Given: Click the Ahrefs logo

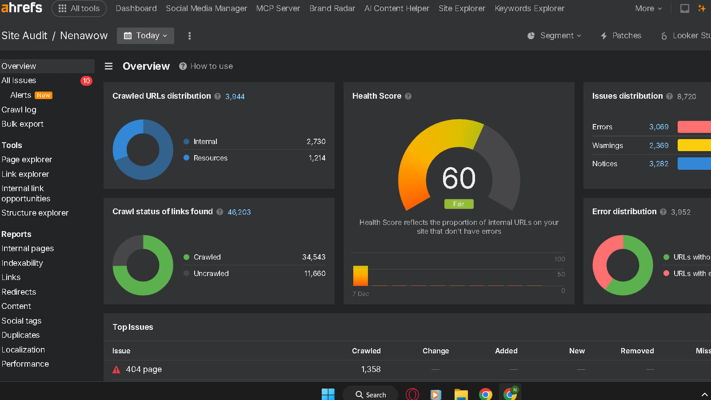Looking at the screenshot, I should click(x=21, y=8).
